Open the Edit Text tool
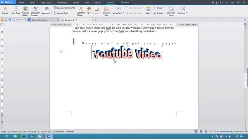 tap(16, 10)
